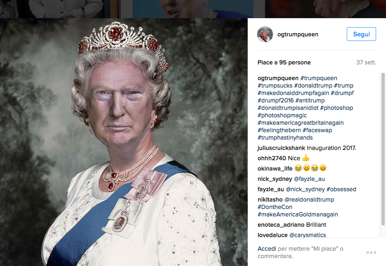
Task: Open the #trumpqueen hashtag
Action: click(319, 78)
